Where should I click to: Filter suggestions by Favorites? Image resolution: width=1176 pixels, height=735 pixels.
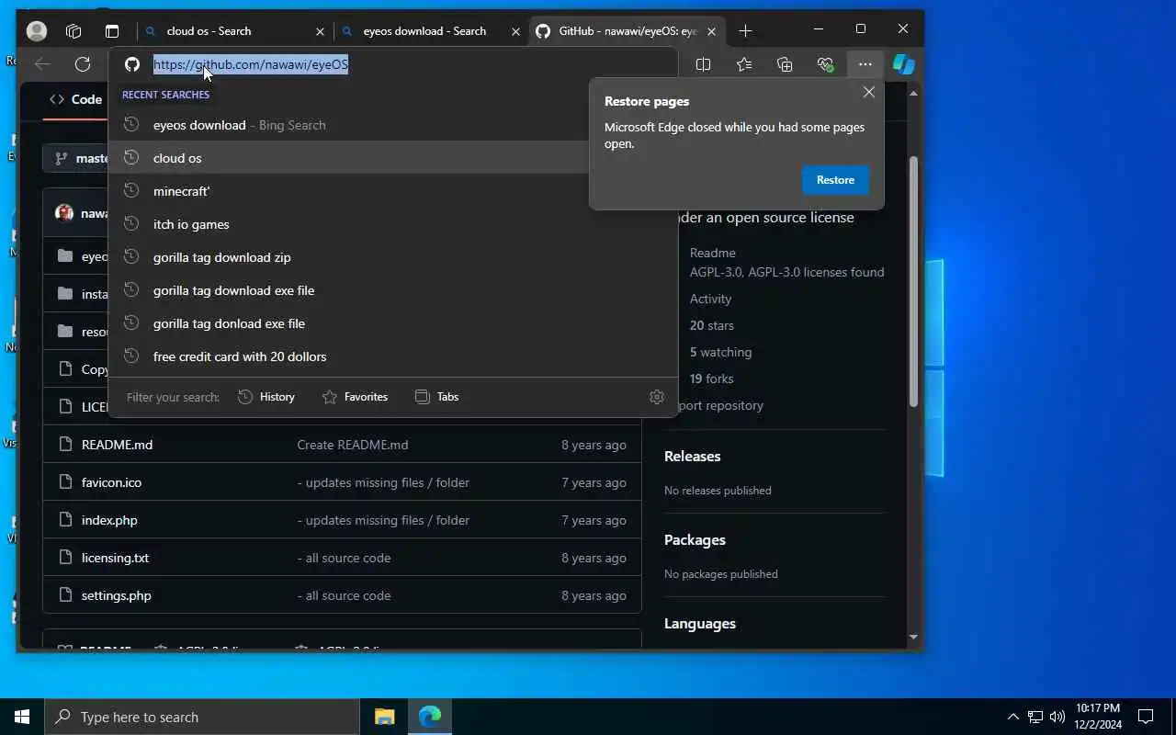pos(355,397)
